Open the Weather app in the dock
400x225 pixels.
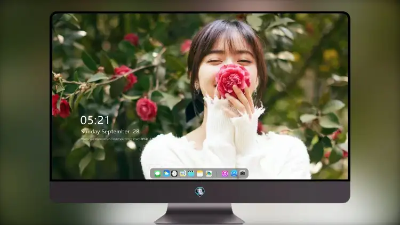point(166,173)
